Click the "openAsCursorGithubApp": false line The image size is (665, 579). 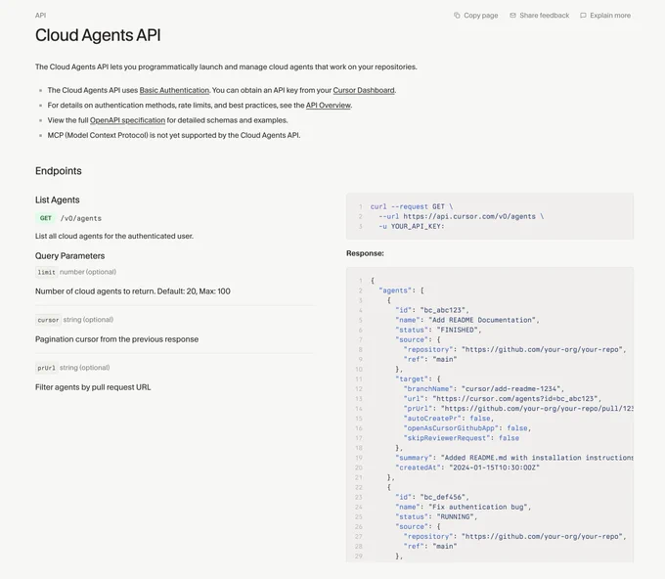point(467,428)
